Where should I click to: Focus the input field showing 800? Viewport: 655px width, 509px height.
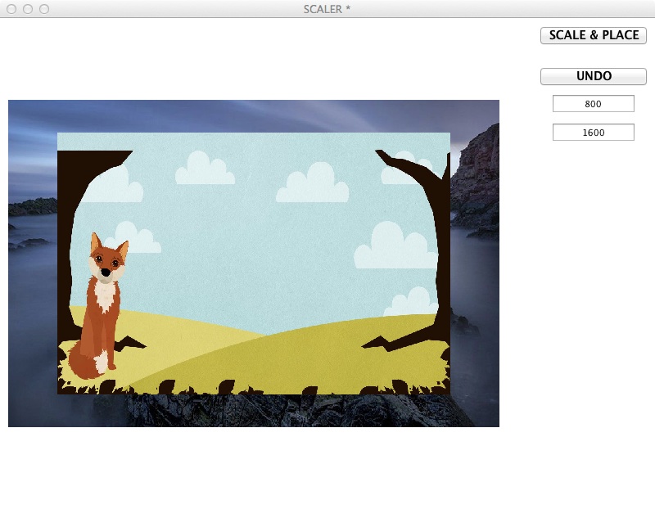tap(594, 104)
